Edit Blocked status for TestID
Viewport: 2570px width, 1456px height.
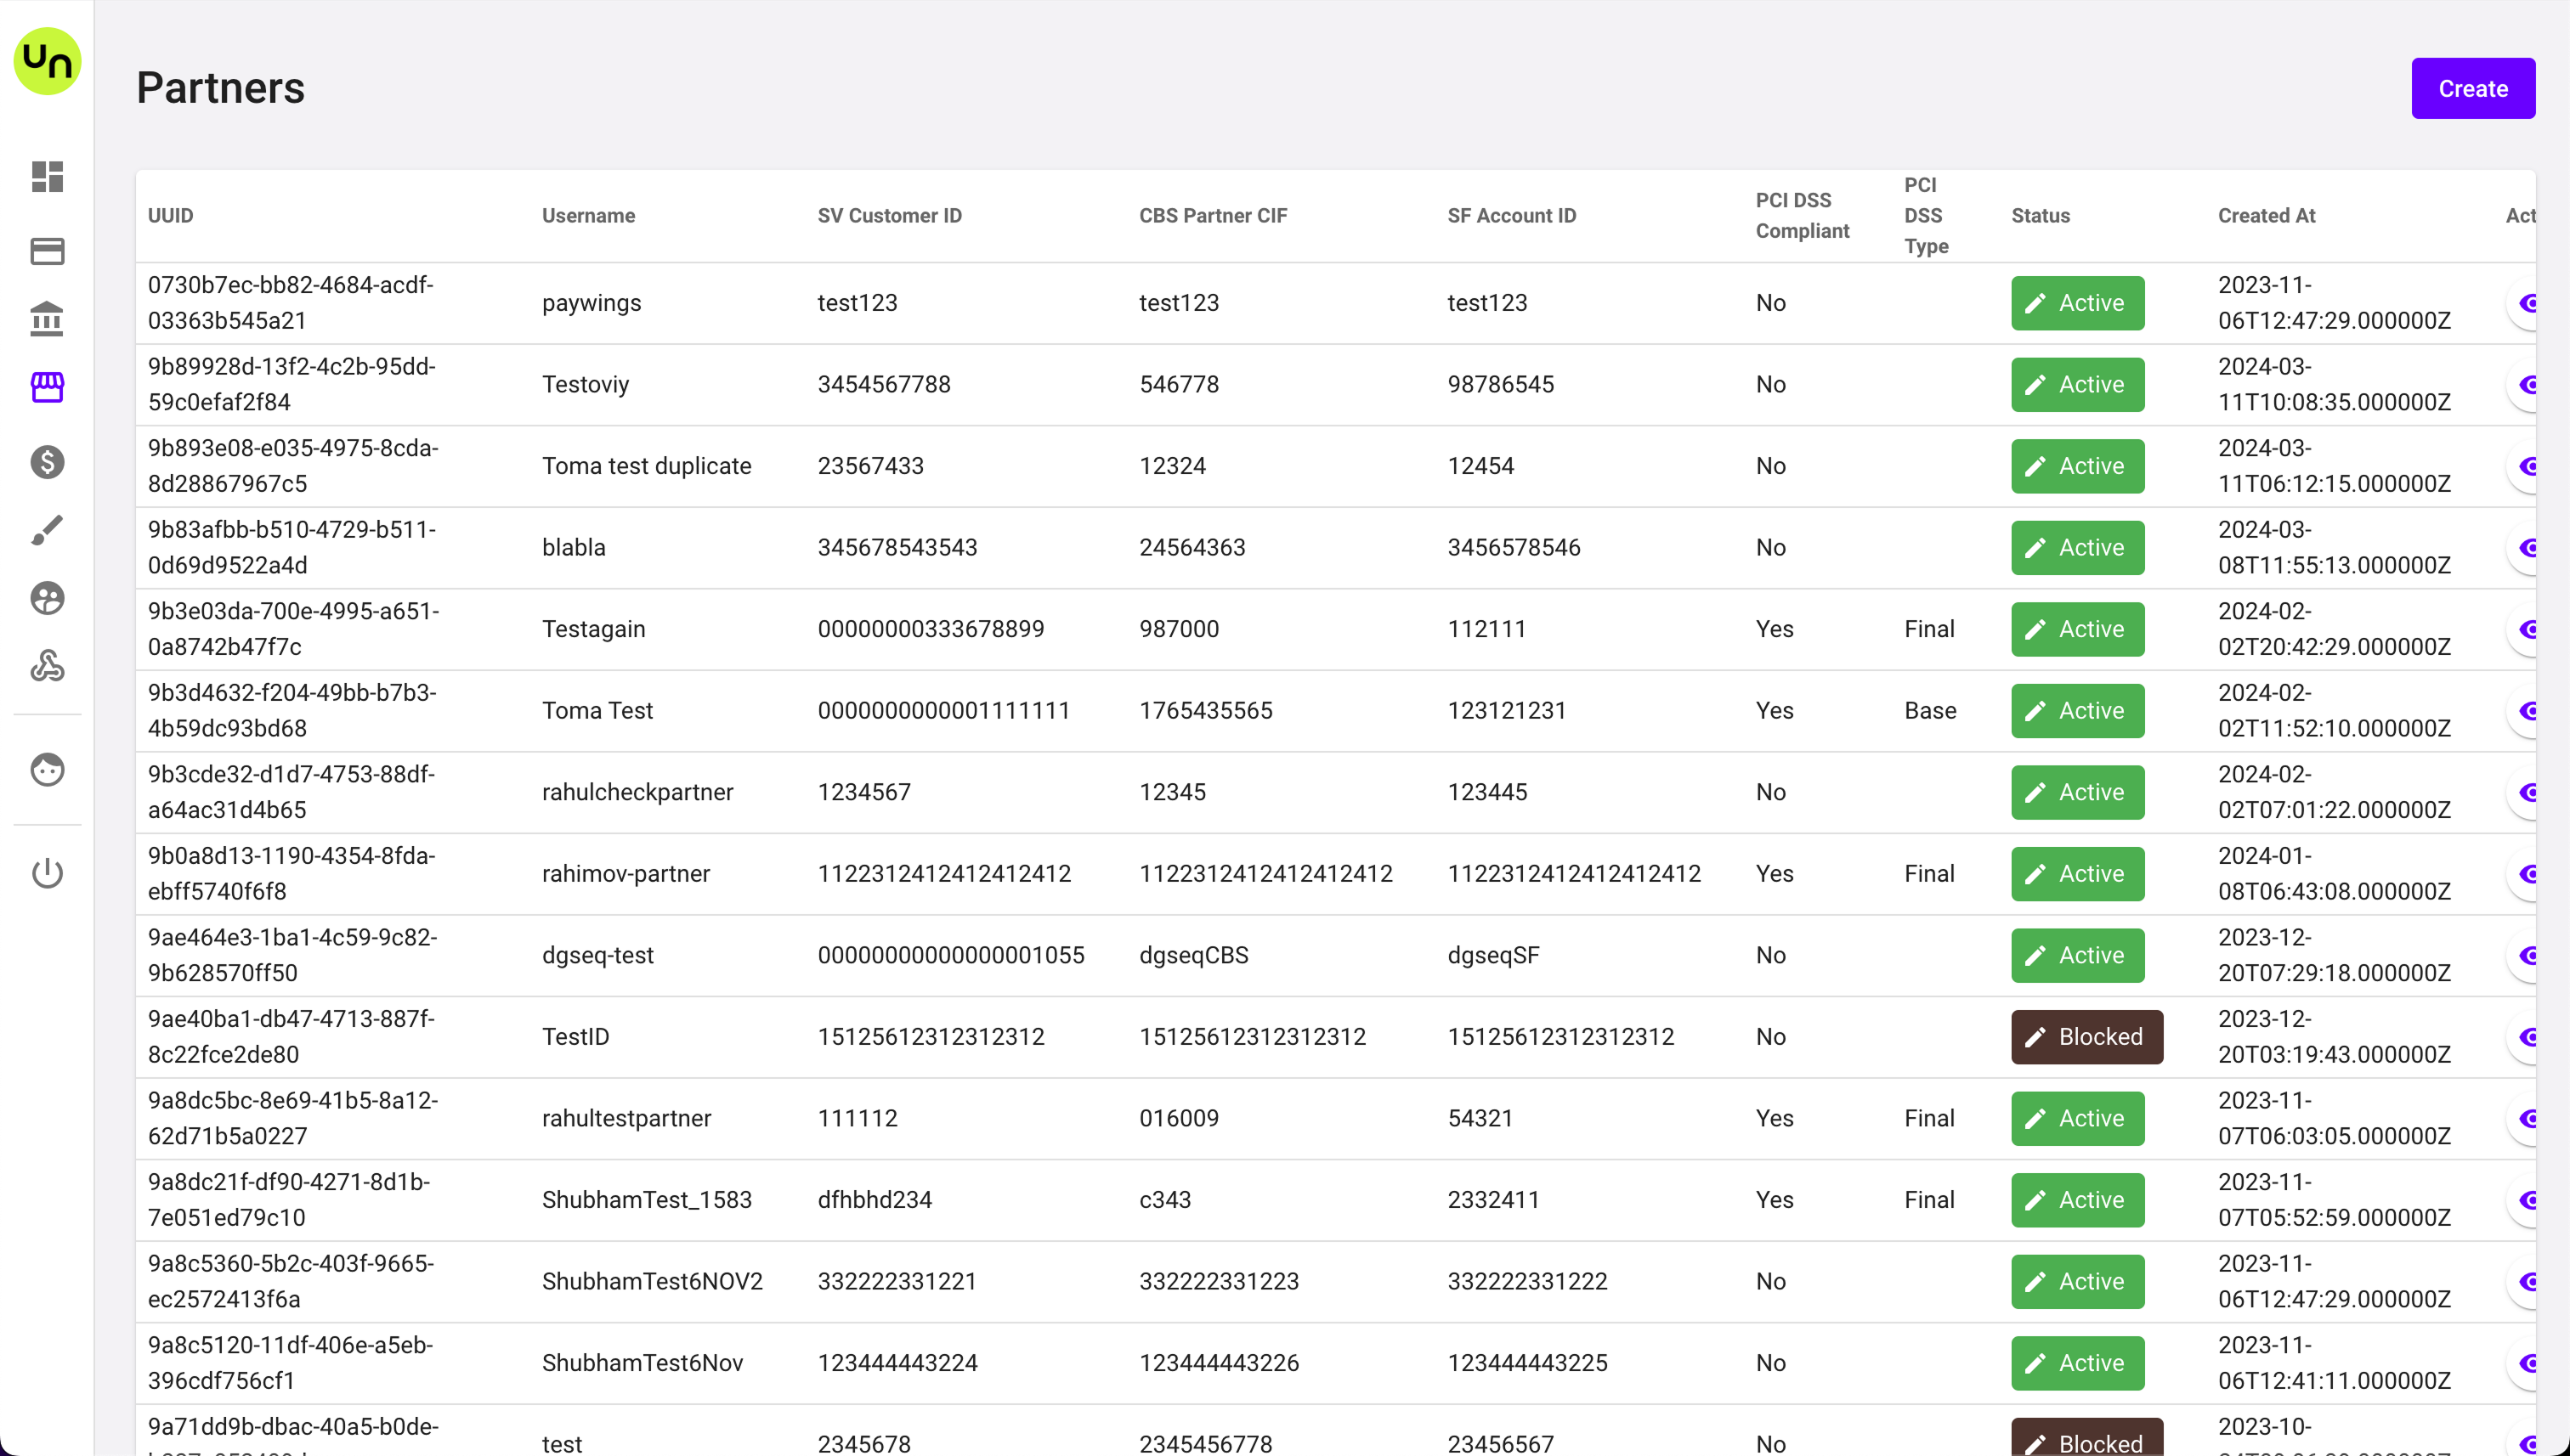[x=2086, y=1037]
